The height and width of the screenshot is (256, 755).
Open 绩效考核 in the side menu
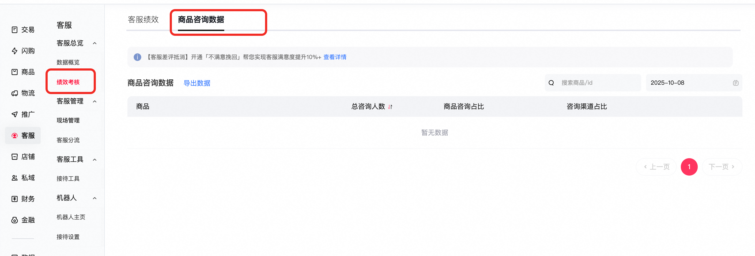68,82
